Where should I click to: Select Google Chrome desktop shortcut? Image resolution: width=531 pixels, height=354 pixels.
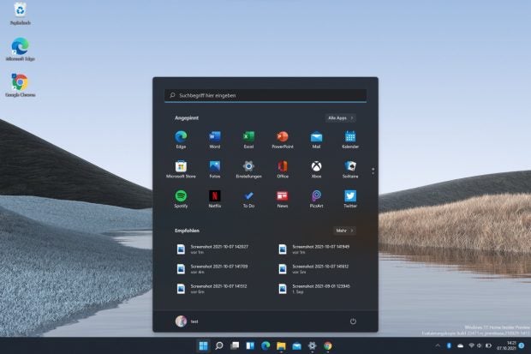(x=21, y=86)
